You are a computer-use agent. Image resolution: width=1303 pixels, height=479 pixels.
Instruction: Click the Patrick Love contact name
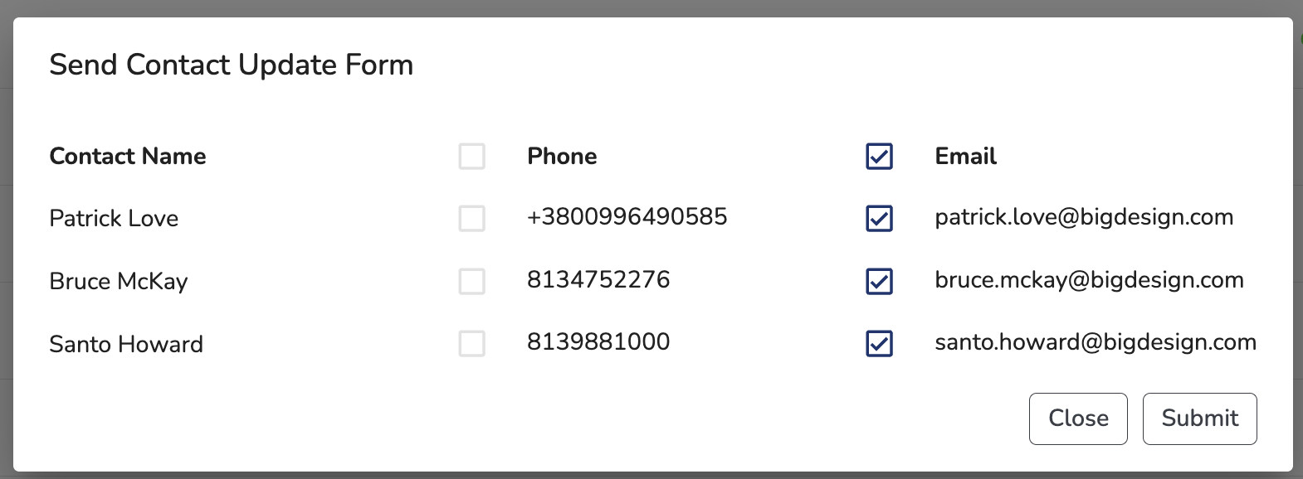pos(114,219)
